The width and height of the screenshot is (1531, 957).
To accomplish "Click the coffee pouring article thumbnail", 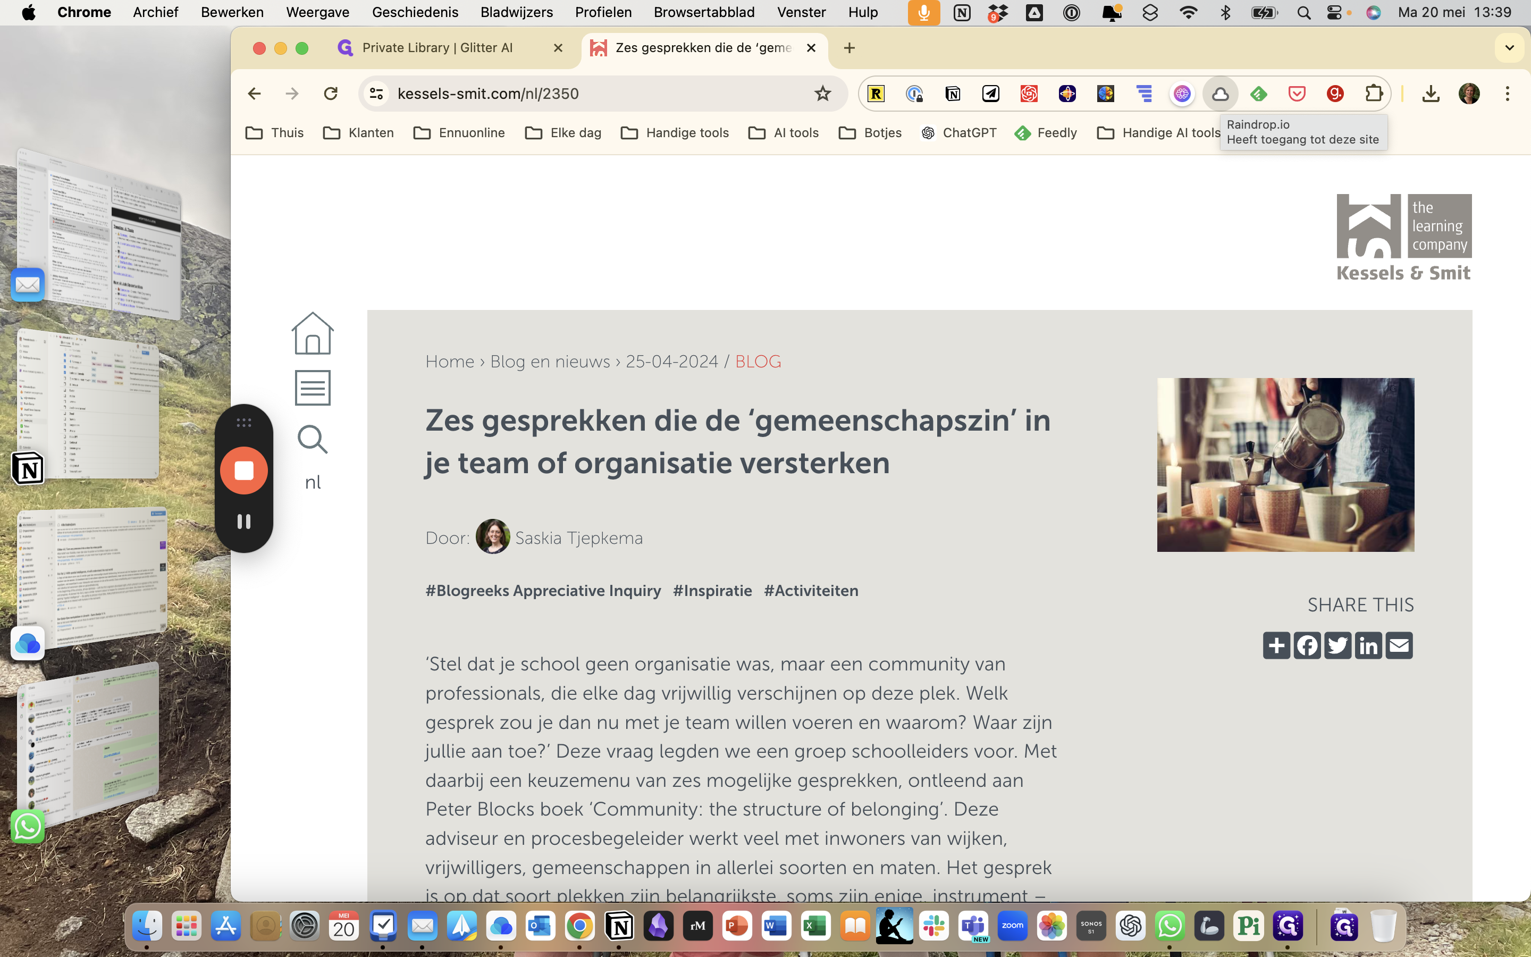I will click(1285, 465).
